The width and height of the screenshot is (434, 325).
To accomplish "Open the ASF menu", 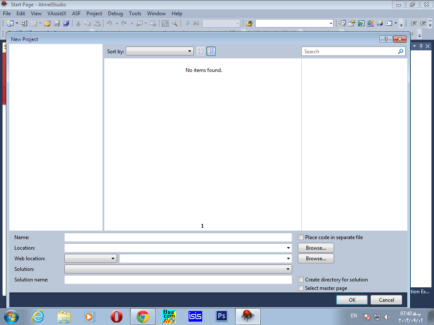I will coord(76,13).
